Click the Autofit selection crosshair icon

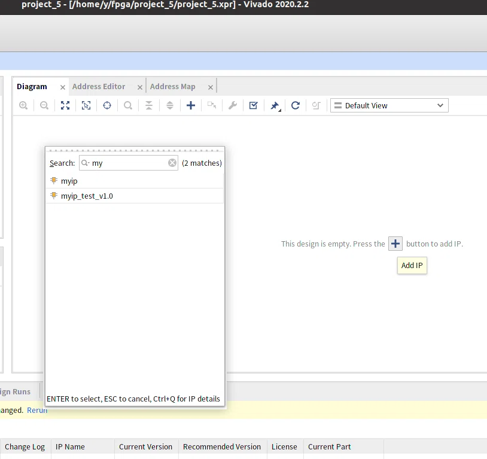[x=107, y=105]
